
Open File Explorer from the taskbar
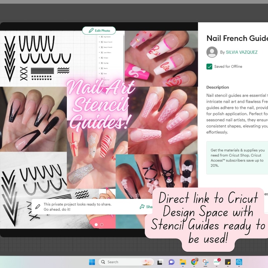(182, 262)
